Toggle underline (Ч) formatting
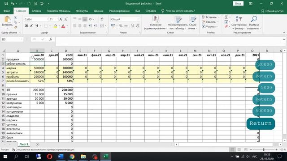Viewport: 287px width, 161px height. (x=37, y=26)
